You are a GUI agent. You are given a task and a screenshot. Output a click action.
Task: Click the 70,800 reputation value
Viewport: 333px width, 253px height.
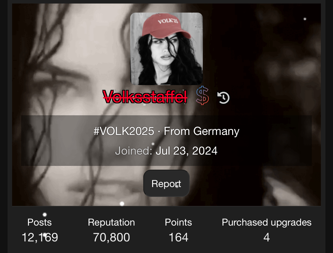point(112,237)
